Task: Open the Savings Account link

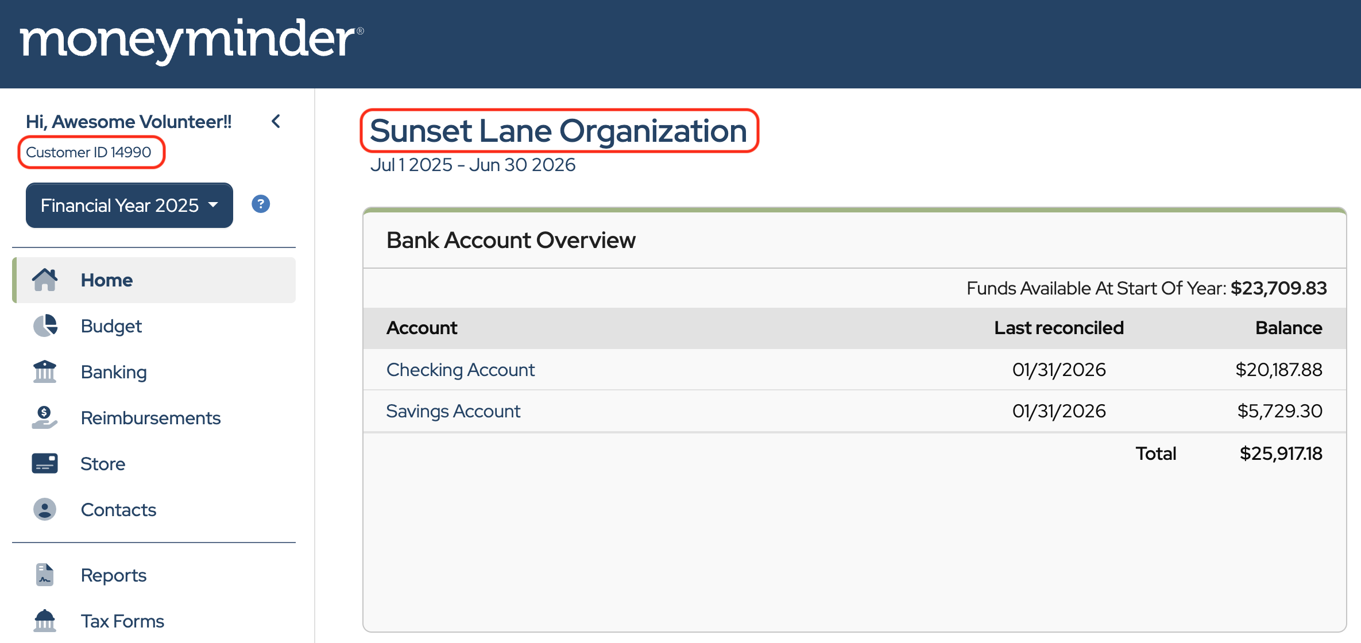Action: 453,411
